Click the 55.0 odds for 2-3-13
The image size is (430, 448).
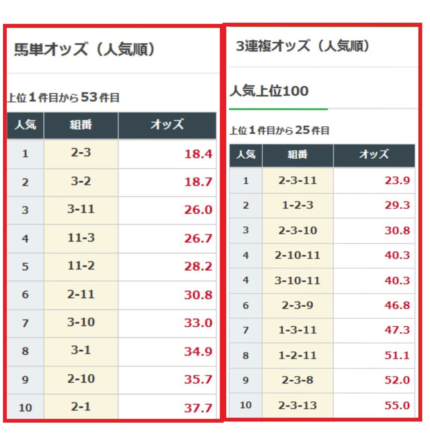(397, 405)
